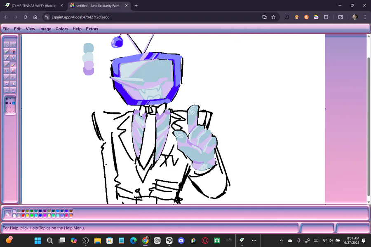Open Windows taskbar Search
Screen dimensions: 371x247
(x=50, y=240)
